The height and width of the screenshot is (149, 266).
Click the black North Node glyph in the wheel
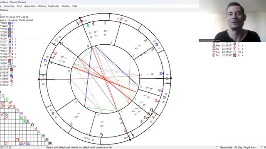pos(151,110)
